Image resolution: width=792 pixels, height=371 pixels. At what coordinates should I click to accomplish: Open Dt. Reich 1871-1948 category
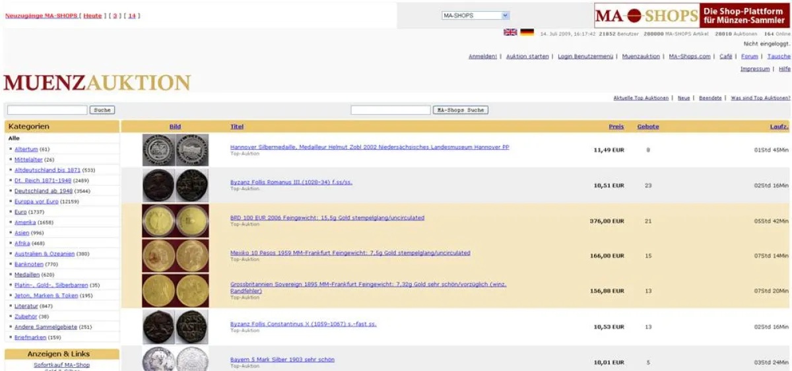coord(43,180)
